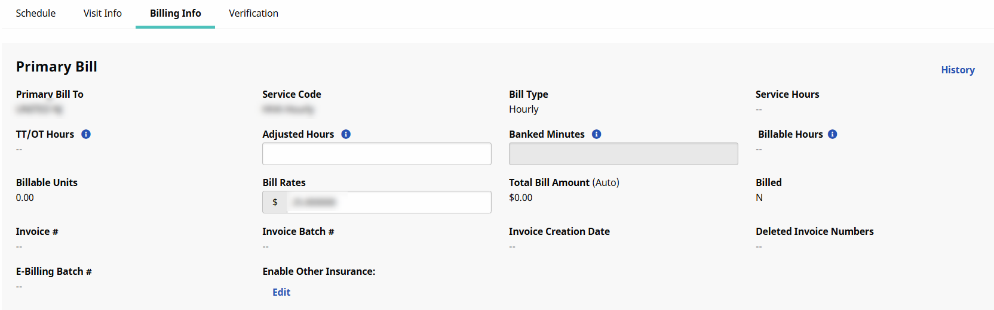Click the Banked Minutes info icon

pos(596,134)
